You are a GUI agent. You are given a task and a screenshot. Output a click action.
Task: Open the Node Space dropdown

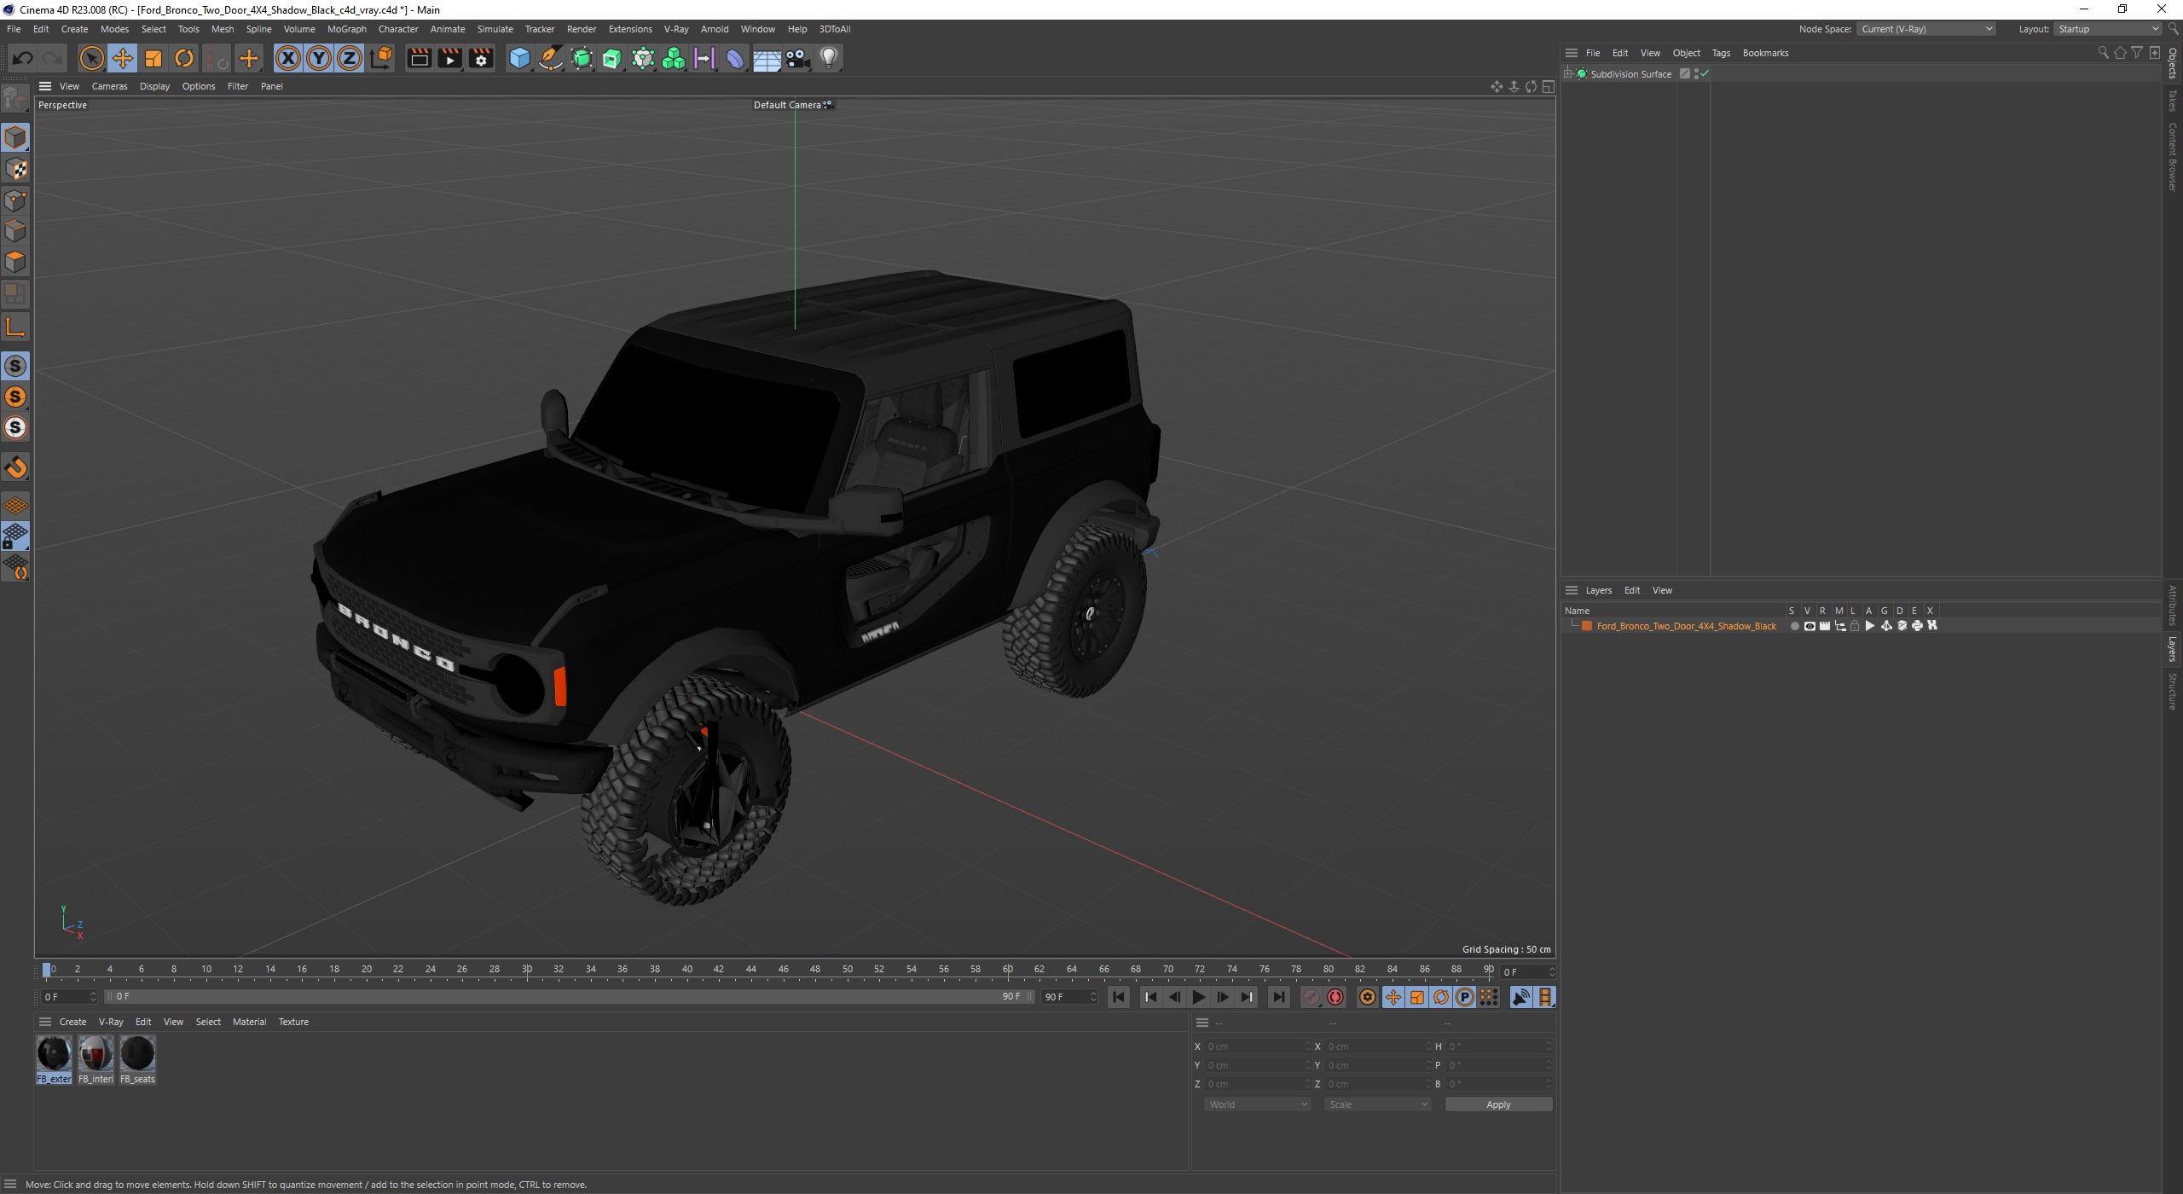pyautogui.click(x=1925, y=29)
